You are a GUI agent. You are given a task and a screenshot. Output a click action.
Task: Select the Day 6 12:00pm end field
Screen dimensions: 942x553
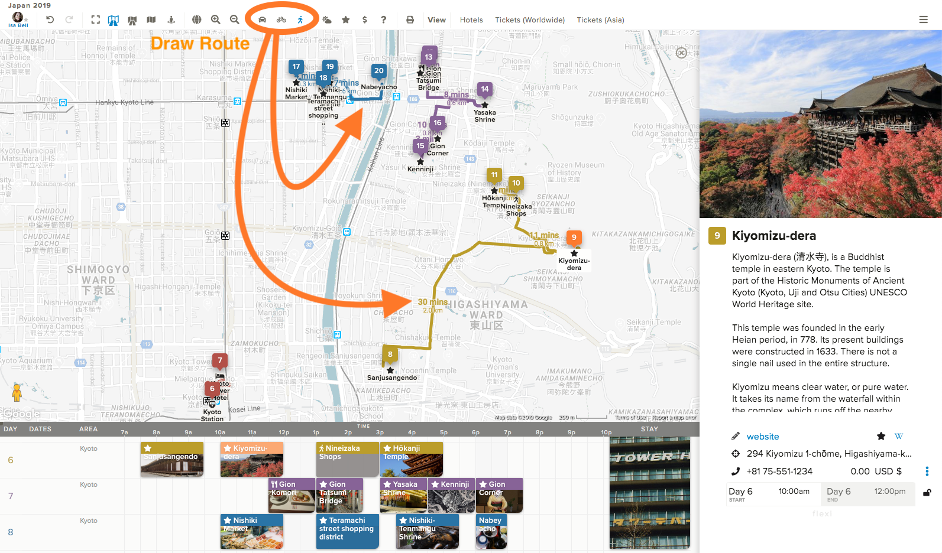click(x=868, y=494)
